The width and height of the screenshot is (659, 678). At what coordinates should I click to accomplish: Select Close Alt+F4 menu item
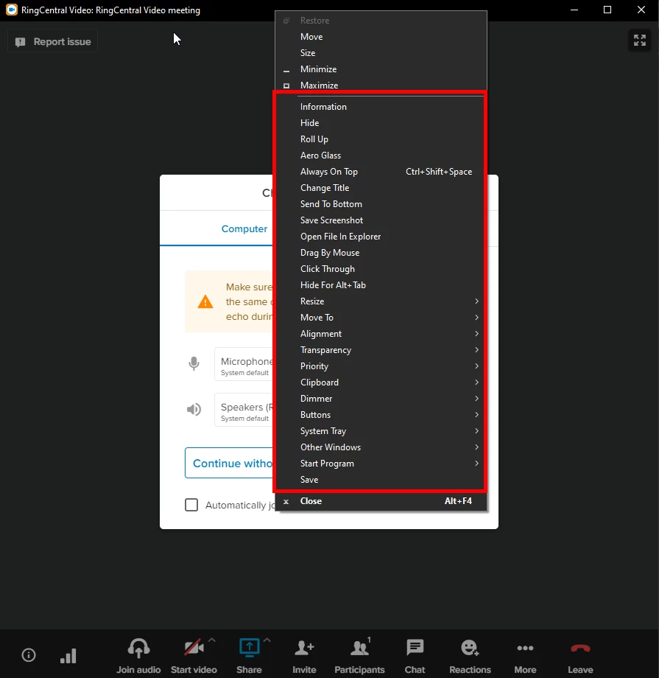click(381, 500)
